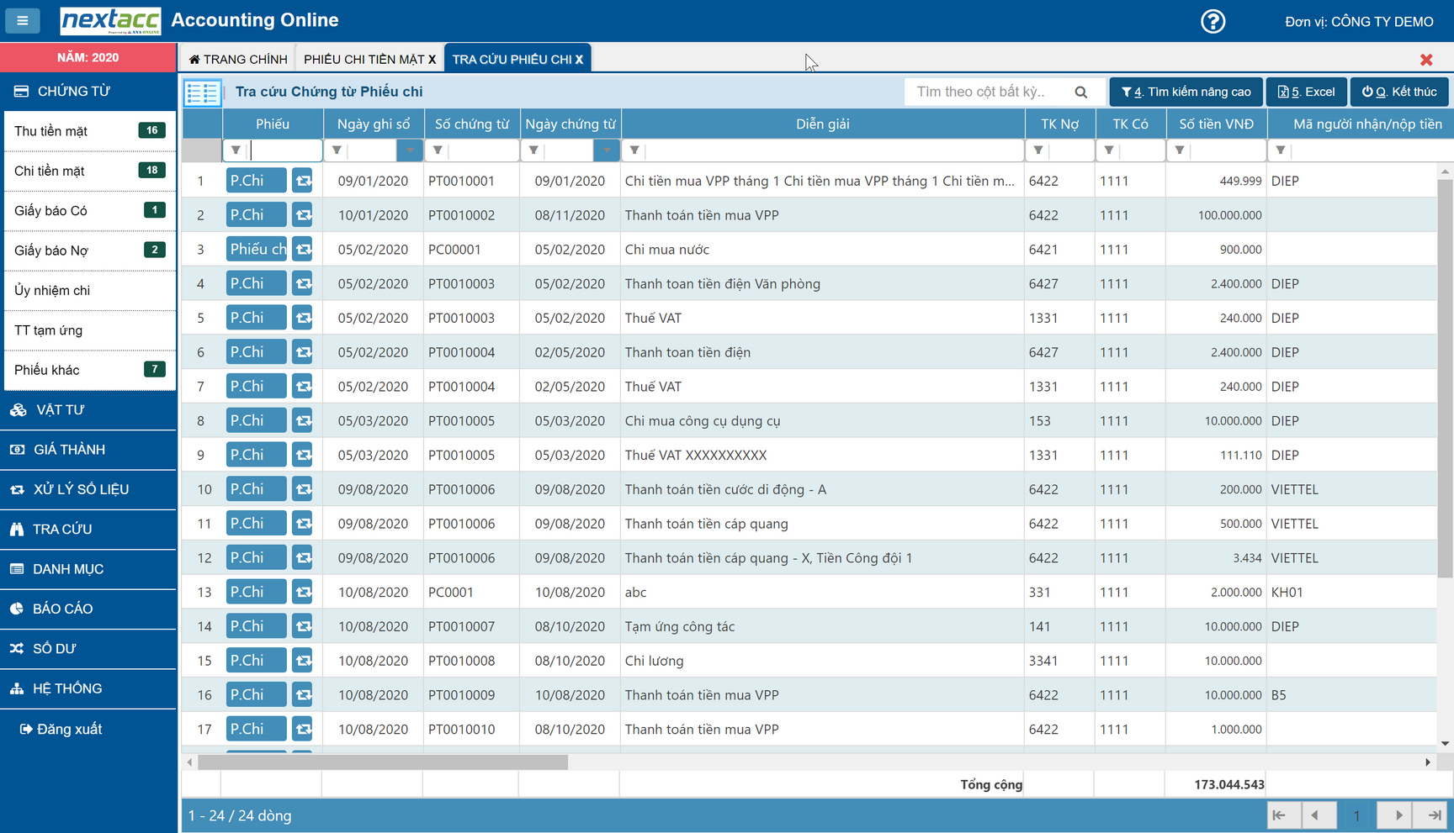1454x833 pixels.
Task: Export with the Excel button
Action: [1306, 92]
